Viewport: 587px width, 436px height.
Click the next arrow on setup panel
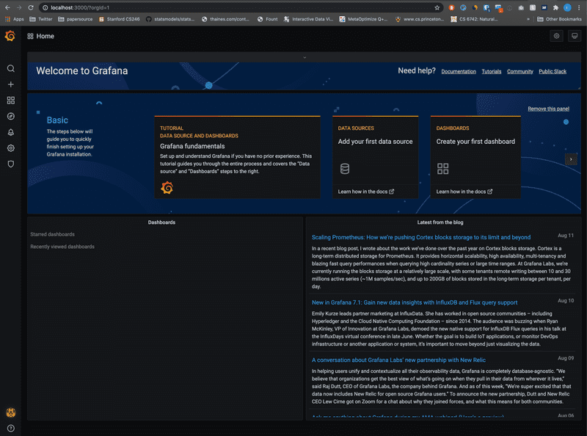tap(571, 159)
